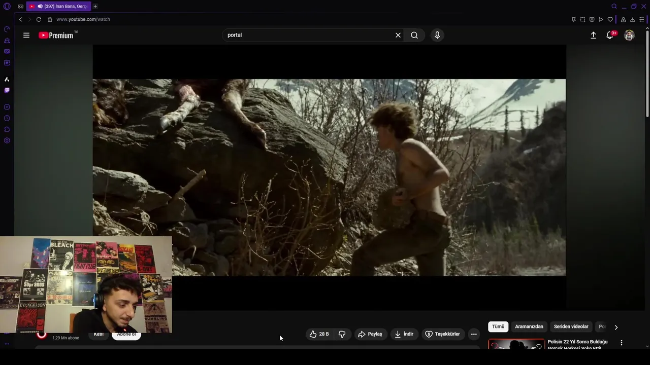Open the send/flow arrow icon
This screenshot has width=650, height=365.
[x=601, y=19]
